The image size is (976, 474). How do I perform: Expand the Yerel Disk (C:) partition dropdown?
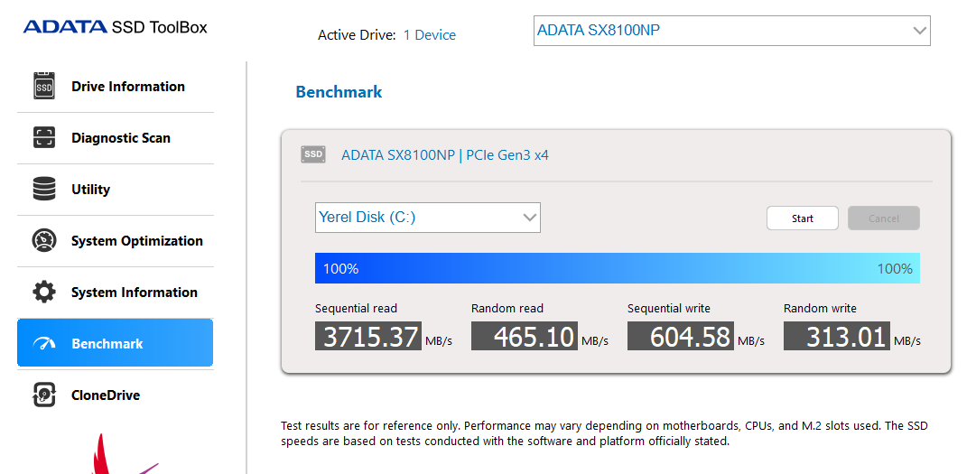(428, 218)
